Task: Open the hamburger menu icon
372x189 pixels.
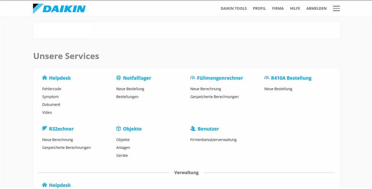Action: click(x=336, y=8)
